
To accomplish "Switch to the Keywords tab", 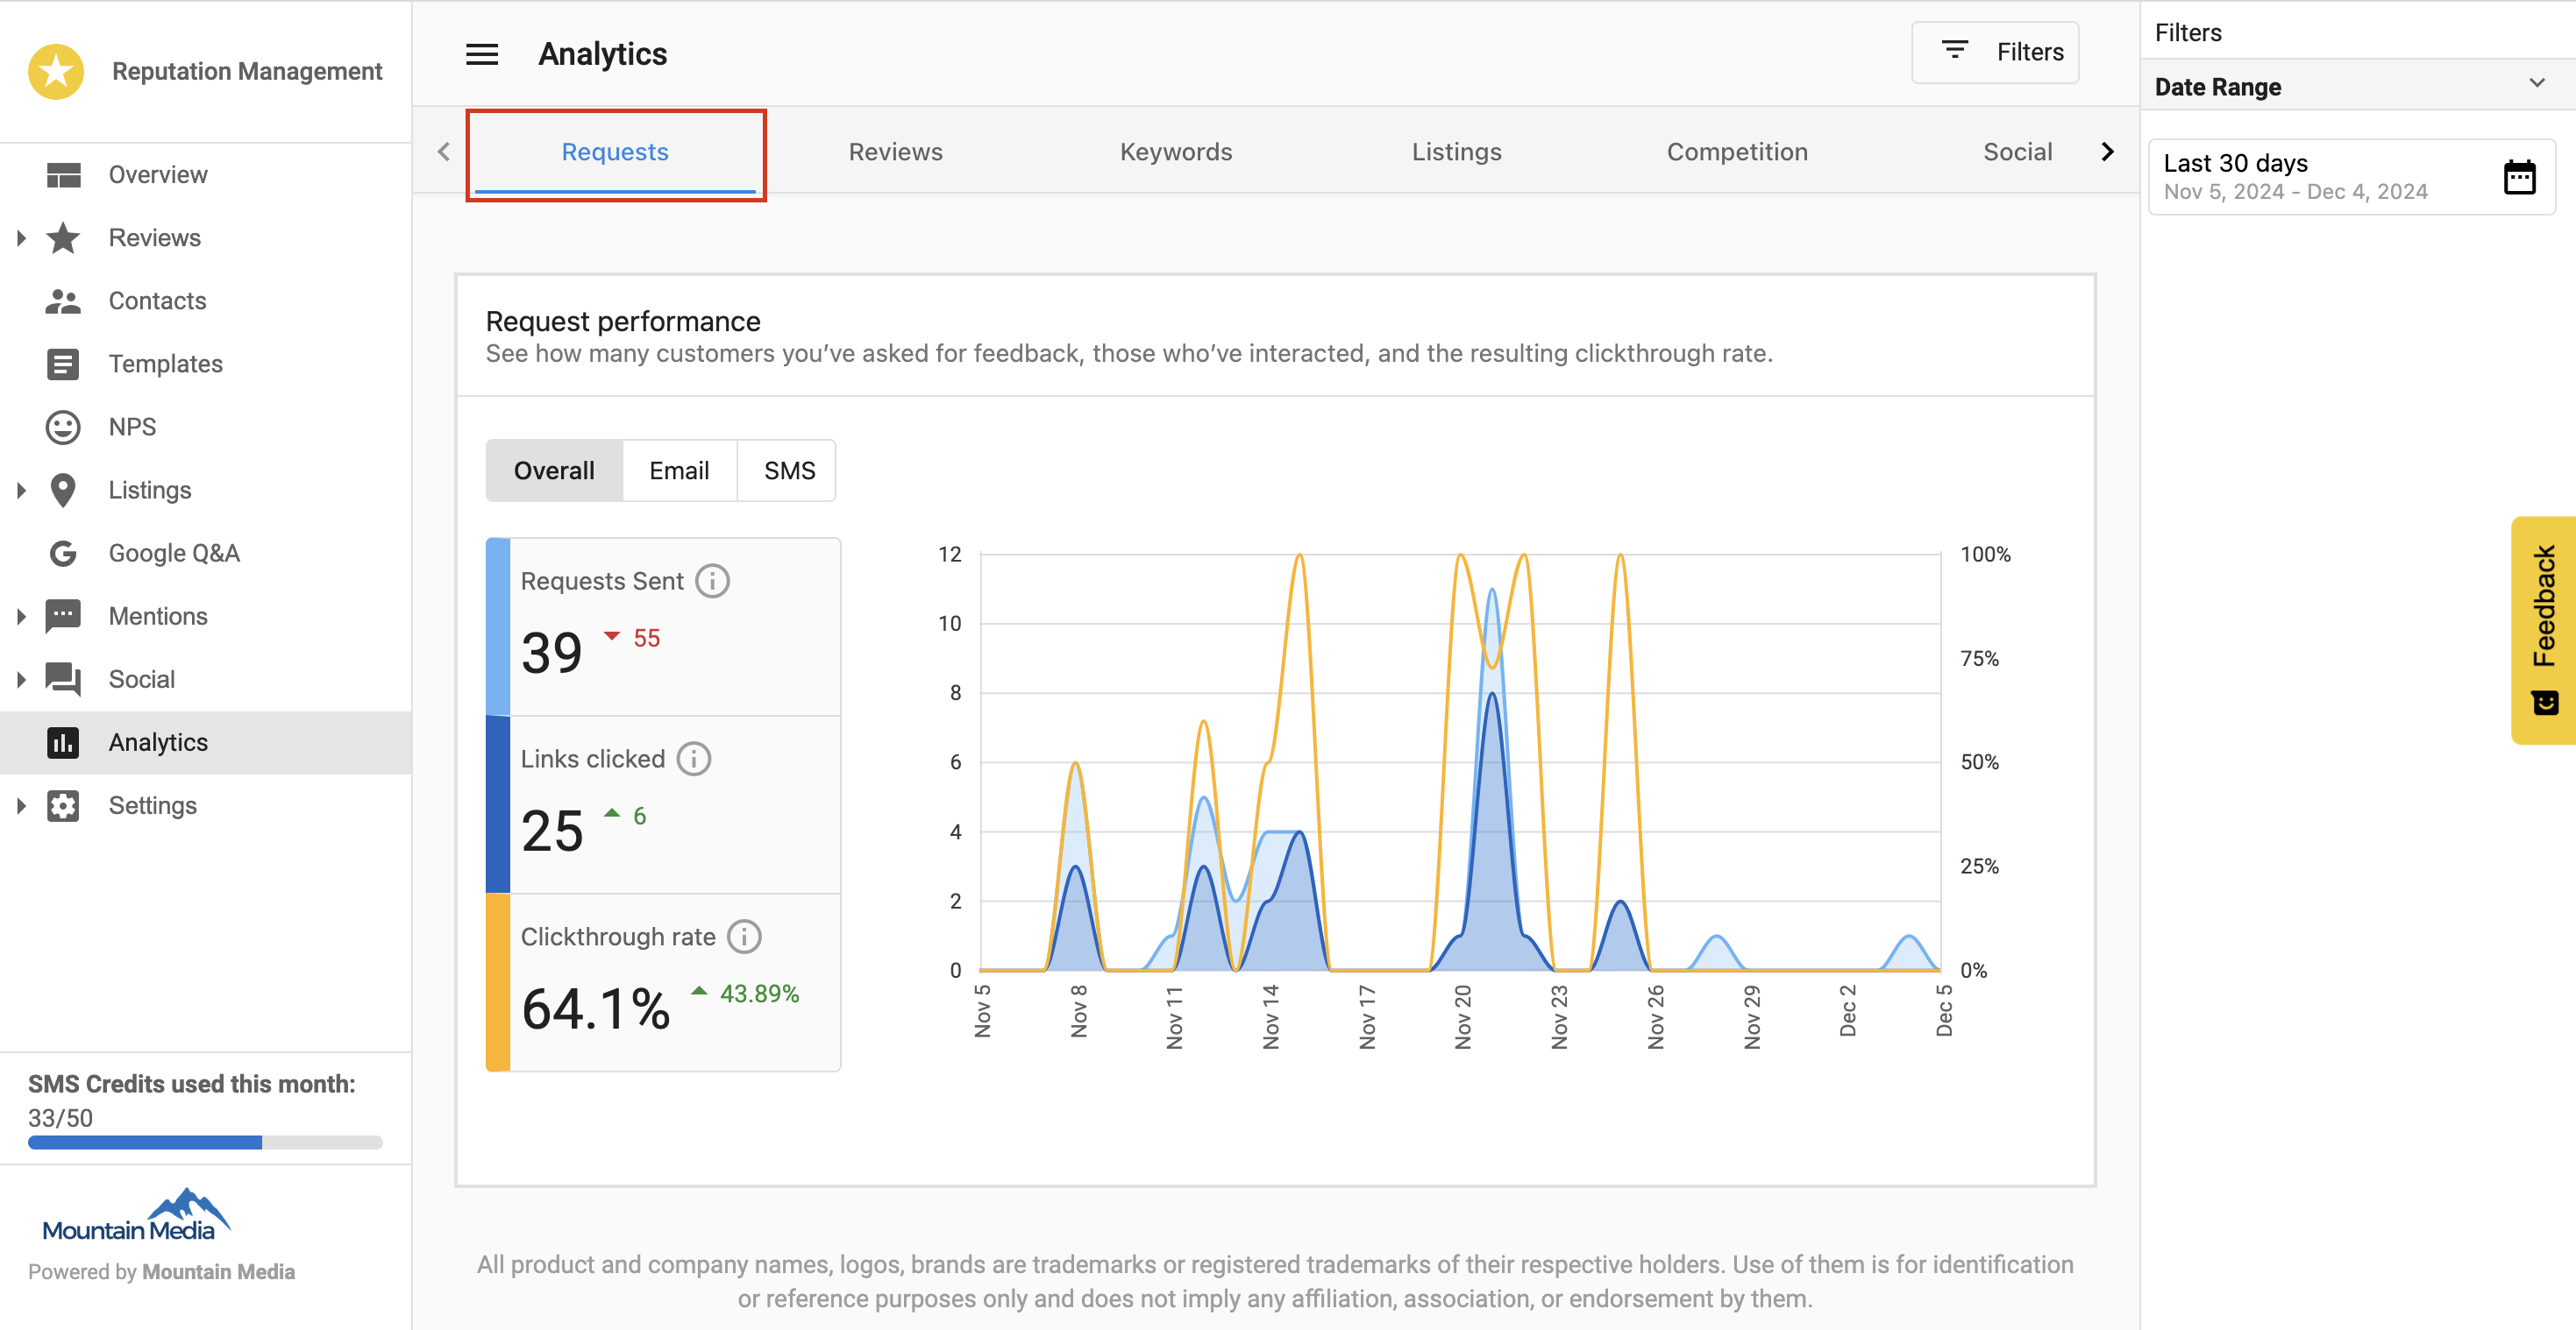I will (1175, 152).
